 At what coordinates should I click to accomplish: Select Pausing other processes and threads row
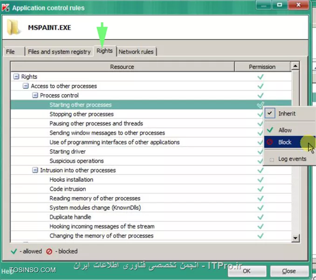pos(137,123)
